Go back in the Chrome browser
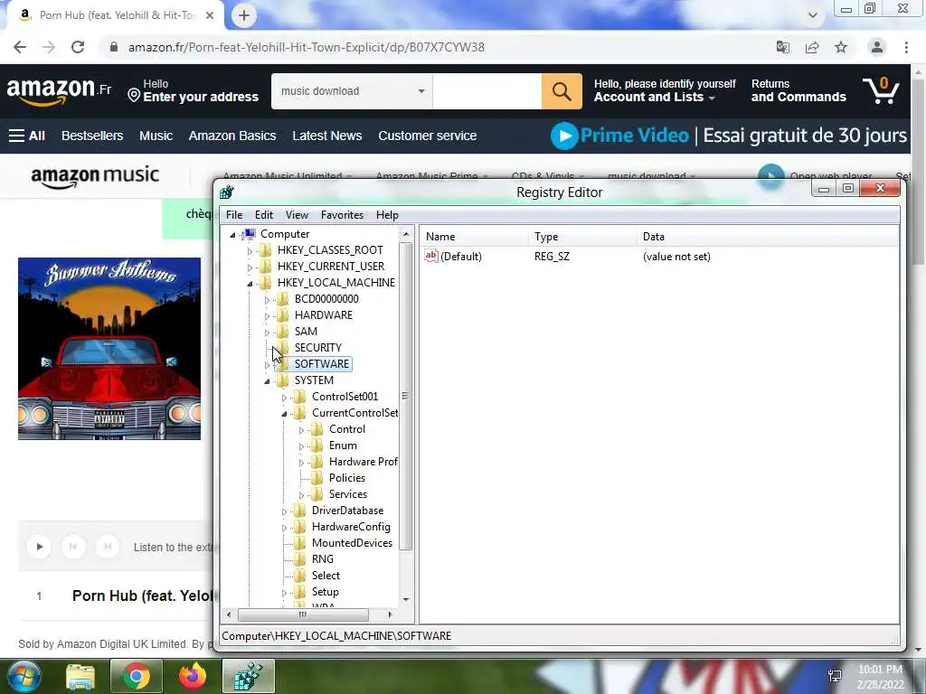Screen dimensions: 926x694 point(20,47)
